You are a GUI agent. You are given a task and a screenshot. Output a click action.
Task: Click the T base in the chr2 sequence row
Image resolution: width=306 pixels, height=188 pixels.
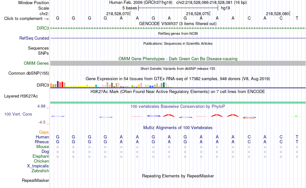297,18
